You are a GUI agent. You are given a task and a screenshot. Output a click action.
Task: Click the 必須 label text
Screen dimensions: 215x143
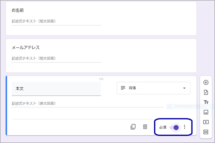(x=163, y=127)
